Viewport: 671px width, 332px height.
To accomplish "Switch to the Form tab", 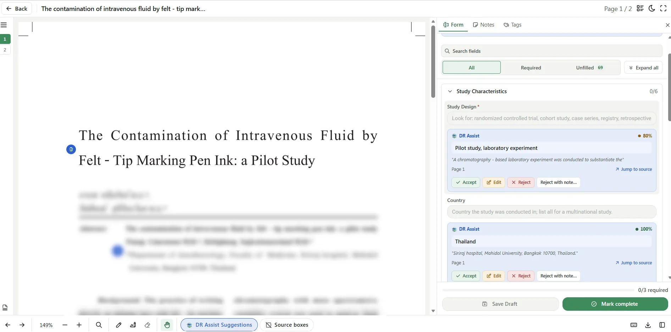I will click(454, 25).
